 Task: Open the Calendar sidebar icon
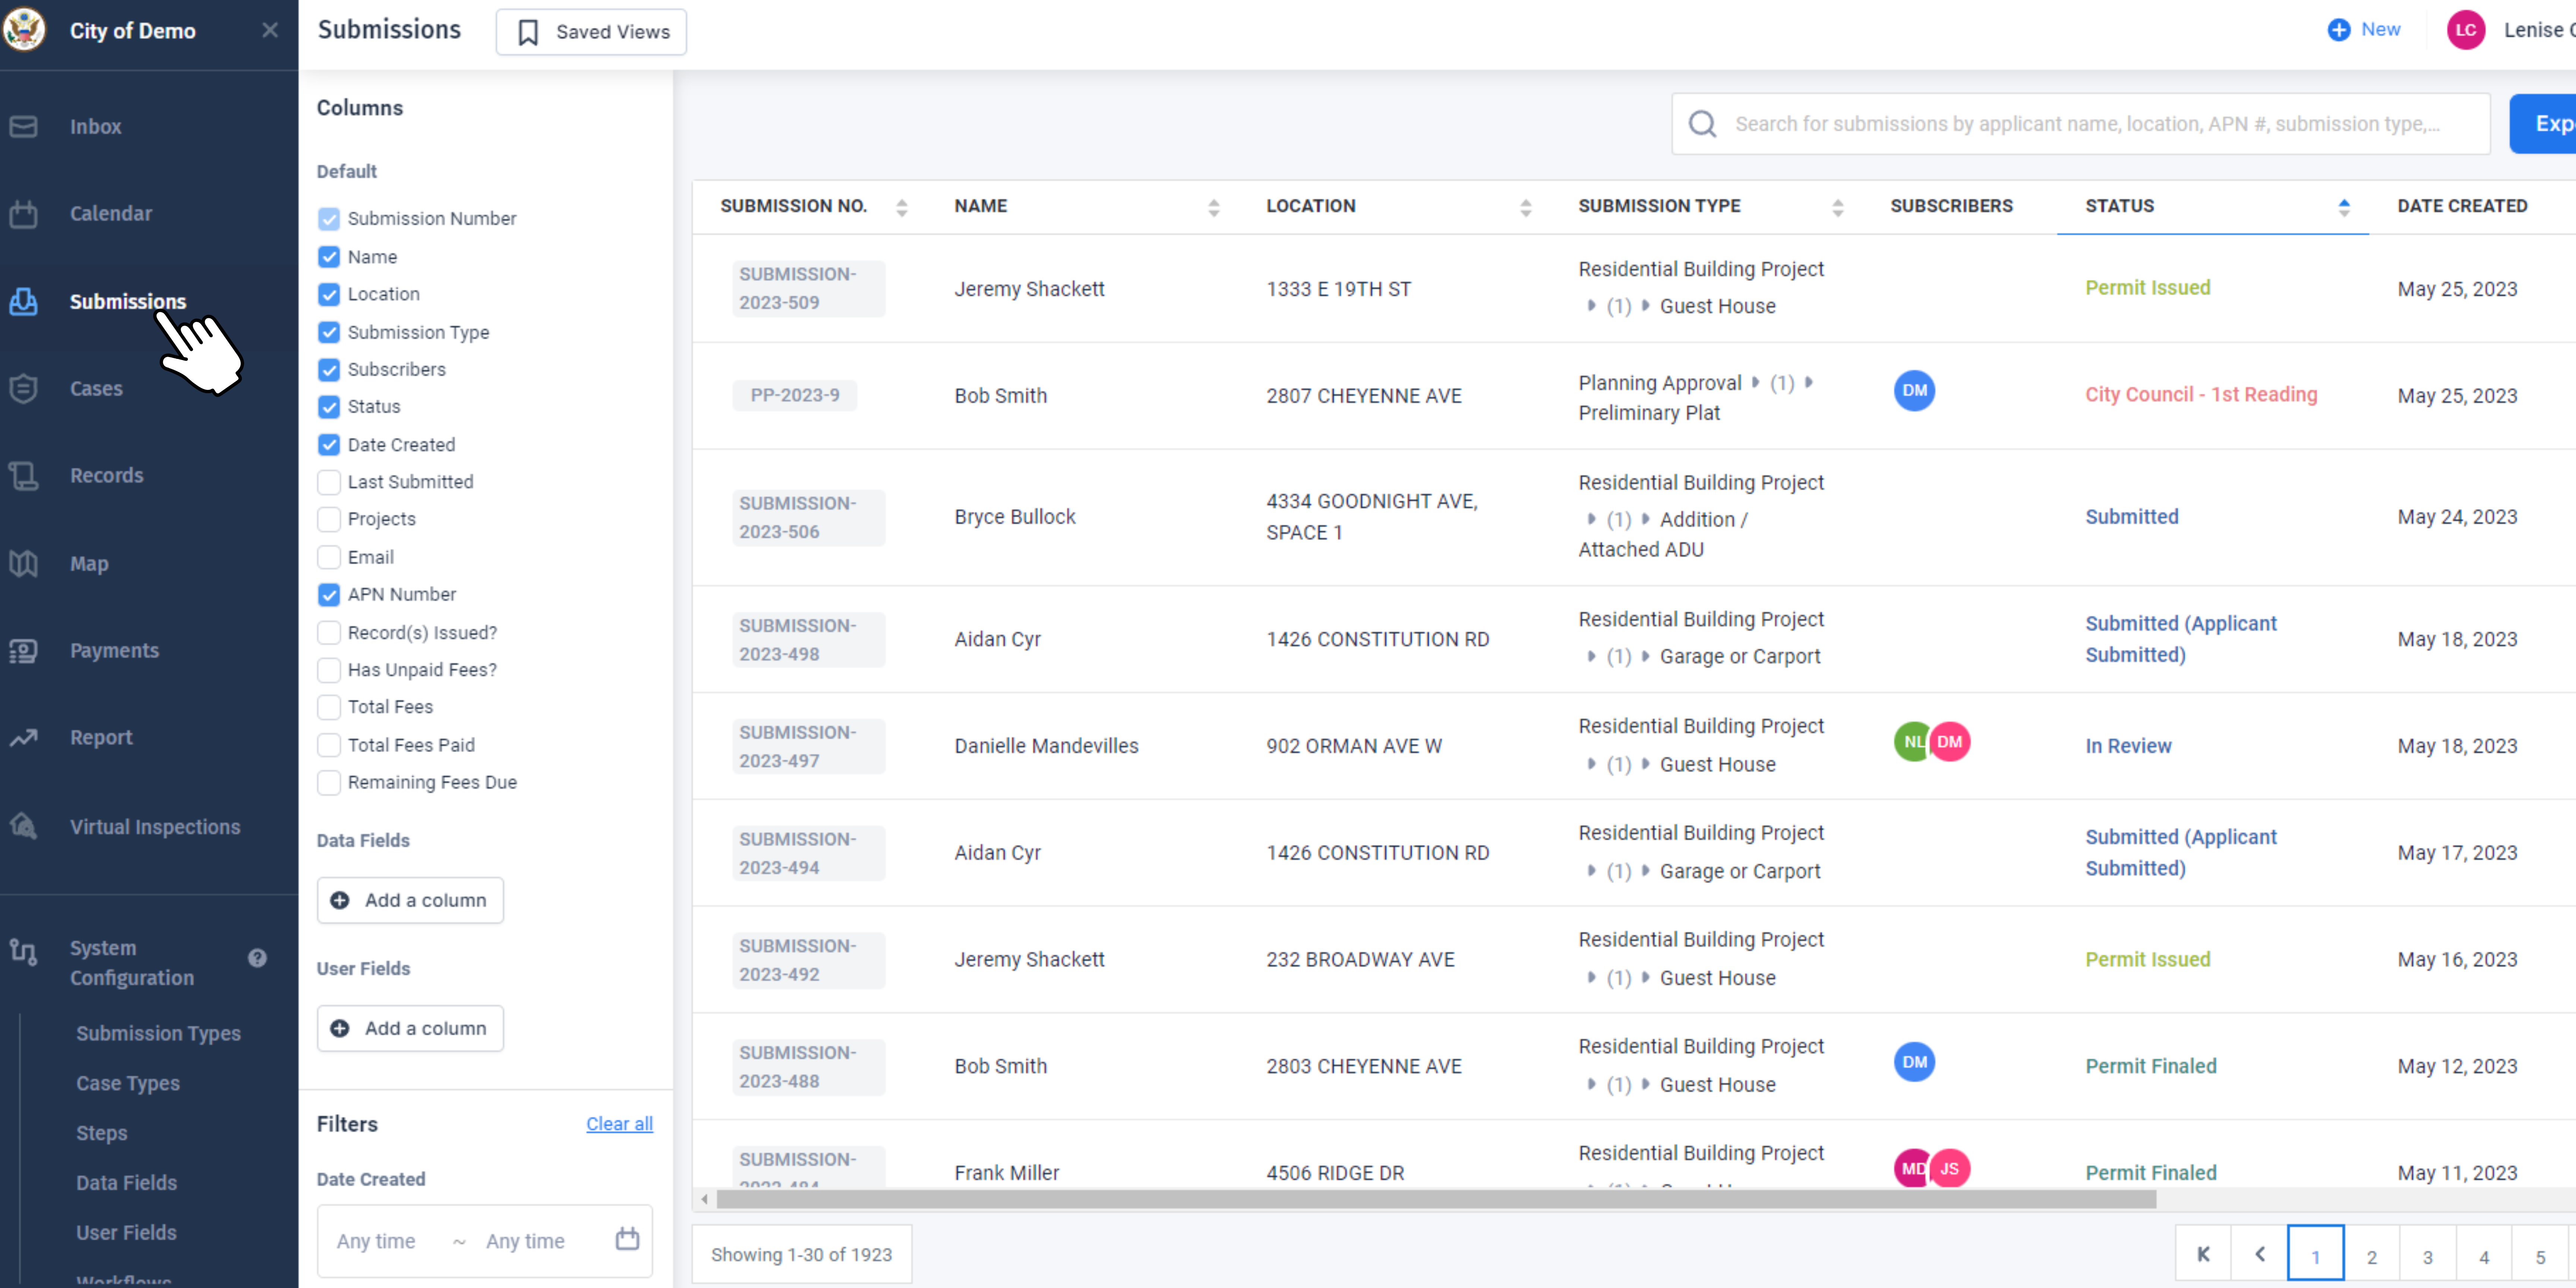pos(24,214)
